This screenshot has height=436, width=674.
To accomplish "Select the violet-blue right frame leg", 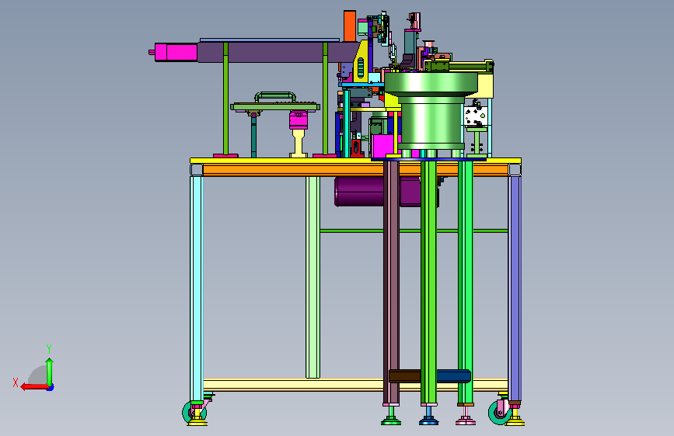I will point(515,288).
